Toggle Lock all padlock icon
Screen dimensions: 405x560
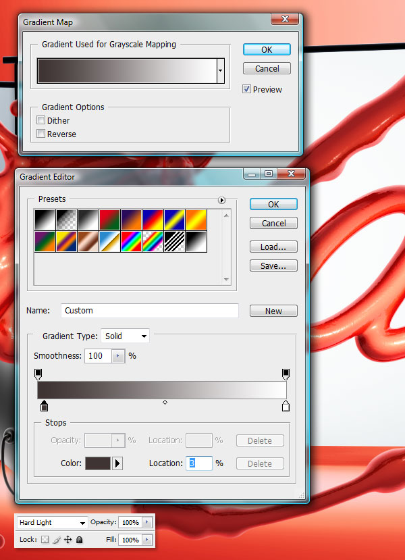click(79, 539)
